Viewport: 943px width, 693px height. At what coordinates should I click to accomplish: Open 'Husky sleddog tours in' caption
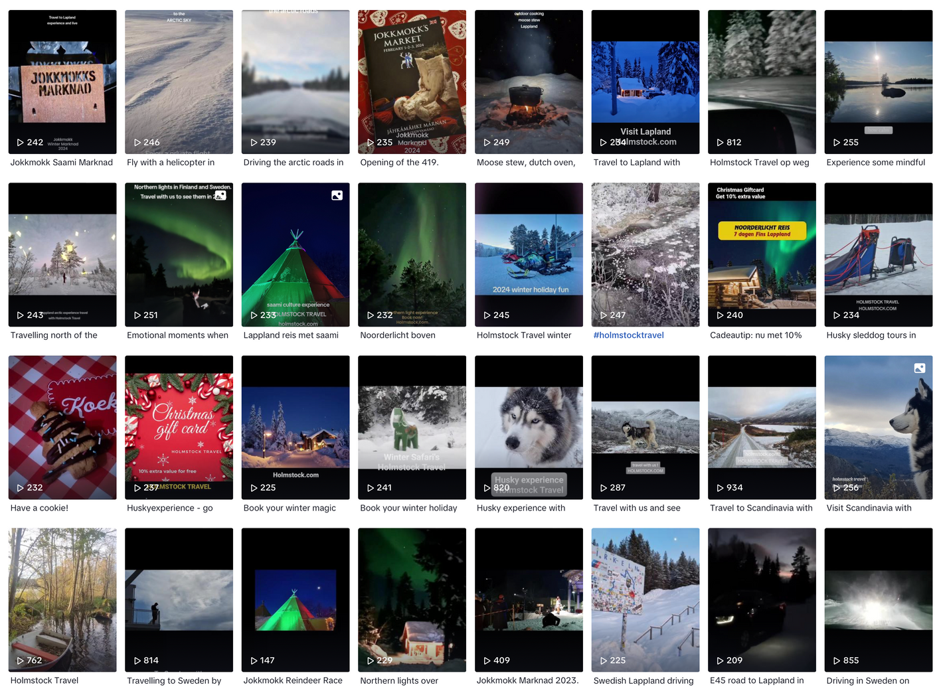871,335
